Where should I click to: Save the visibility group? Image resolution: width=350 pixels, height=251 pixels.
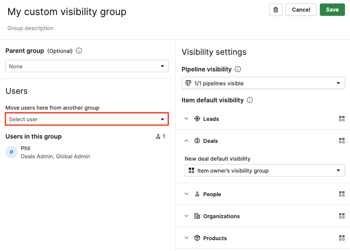[332, 10]
